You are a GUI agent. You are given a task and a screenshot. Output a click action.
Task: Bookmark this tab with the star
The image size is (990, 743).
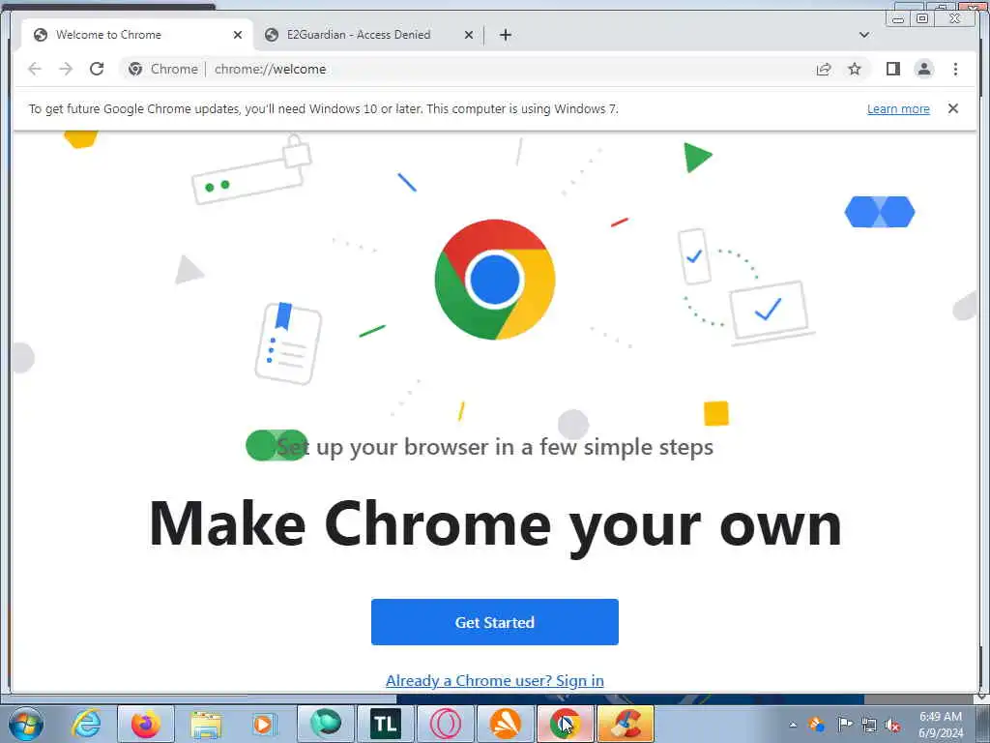tap(855, 69)
